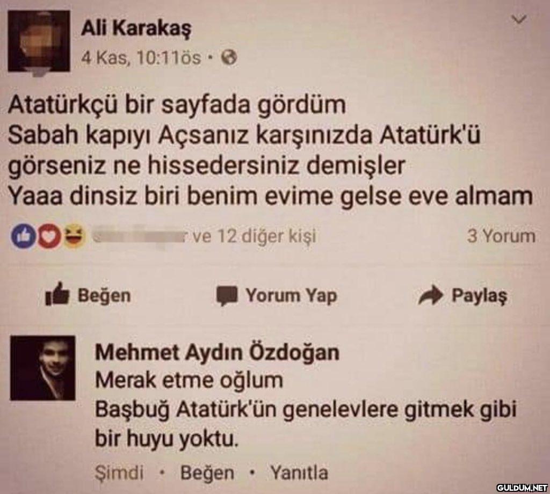Open the commenter's profile photo thumbnail
The image size is (550, 494).
(x=43, y=368)
